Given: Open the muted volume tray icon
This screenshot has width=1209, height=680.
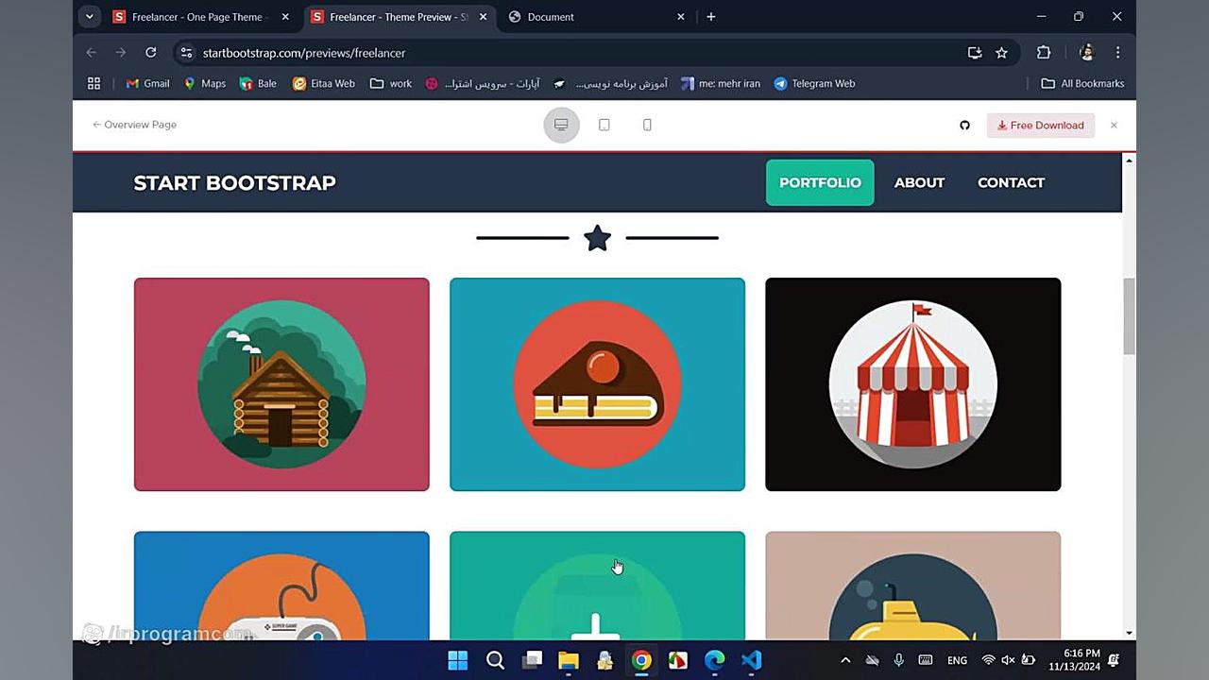Looking at the screenshot, I should (1008, 660).
